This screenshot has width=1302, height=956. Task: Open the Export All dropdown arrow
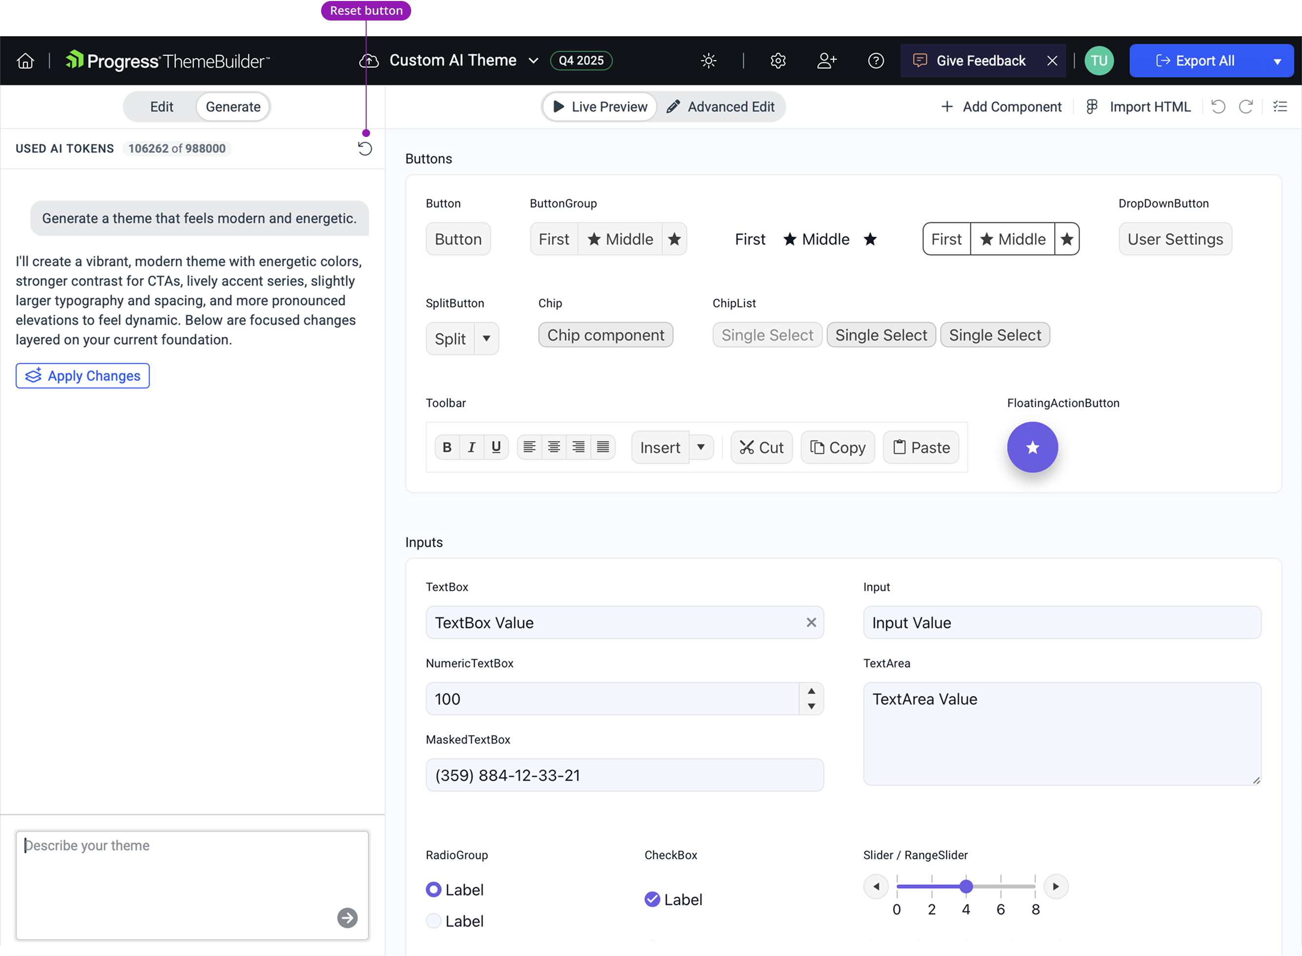click(x=1277, y=61)
